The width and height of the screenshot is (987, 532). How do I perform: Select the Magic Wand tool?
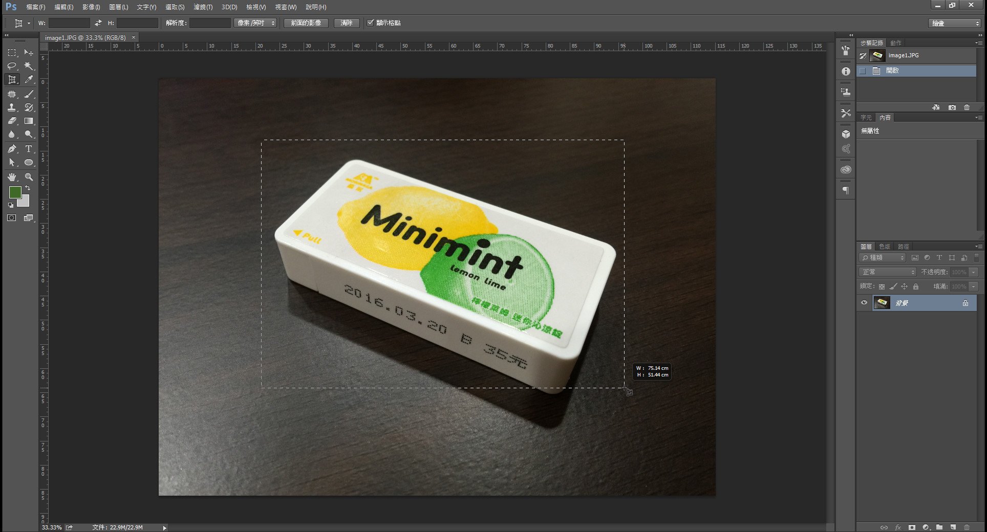(x=29, y=66)
